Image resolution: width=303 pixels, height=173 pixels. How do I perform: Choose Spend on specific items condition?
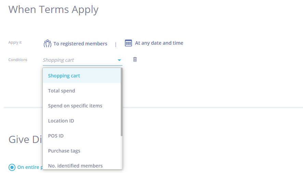coord(82,106)
